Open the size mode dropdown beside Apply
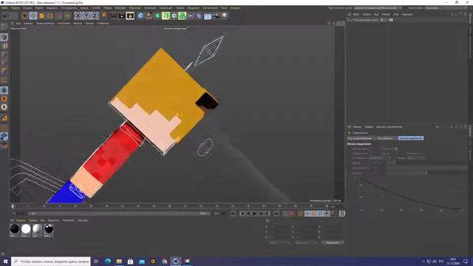The width and height of the screenshot is (473, 266). click(x=305, y=243)
